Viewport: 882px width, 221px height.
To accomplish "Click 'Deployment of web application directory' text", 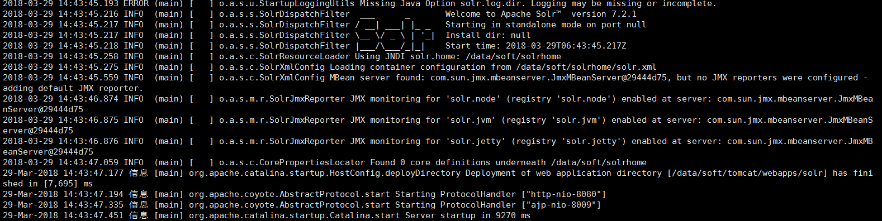I will point(563,173).
